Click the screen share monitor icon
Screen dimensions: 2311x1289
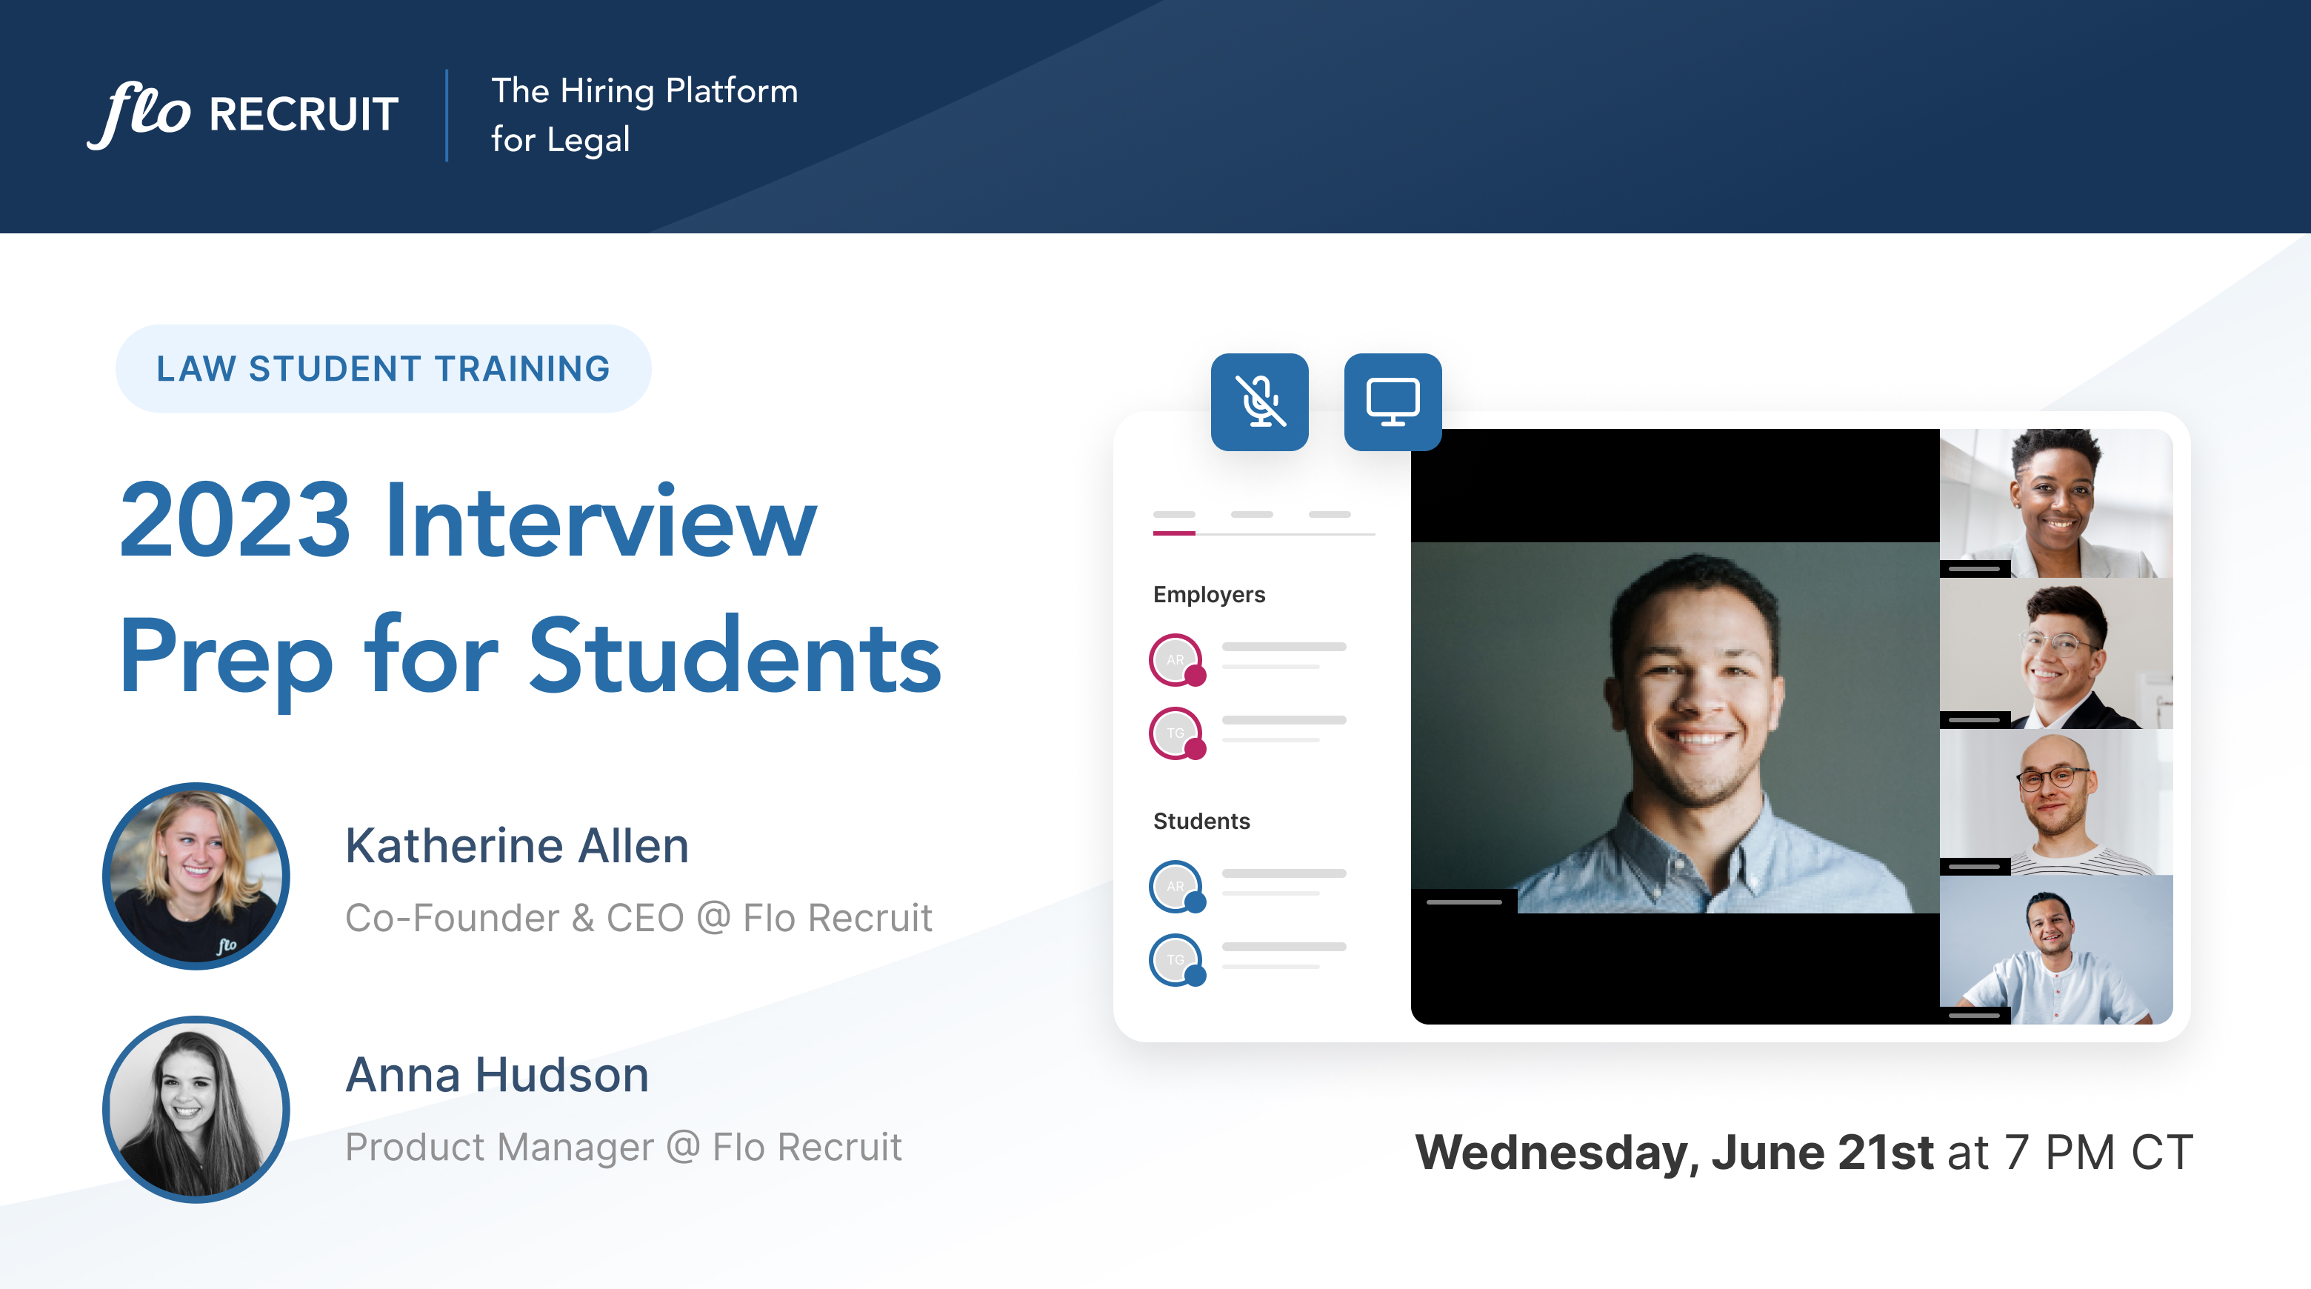(x=1392, y=401)
